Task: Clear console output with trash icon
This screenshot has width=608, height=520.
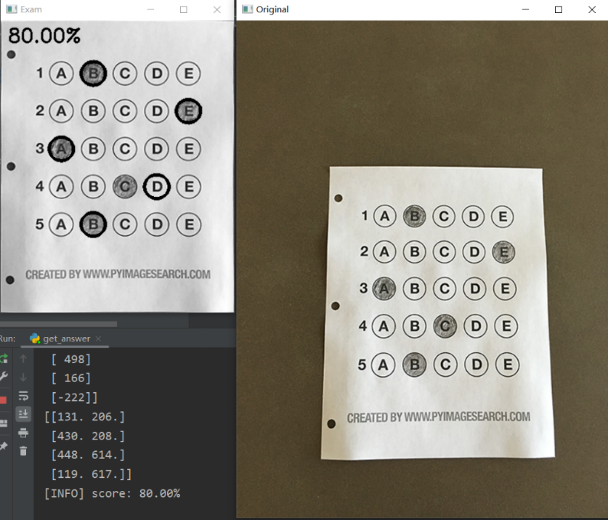Action: (23, 451)
